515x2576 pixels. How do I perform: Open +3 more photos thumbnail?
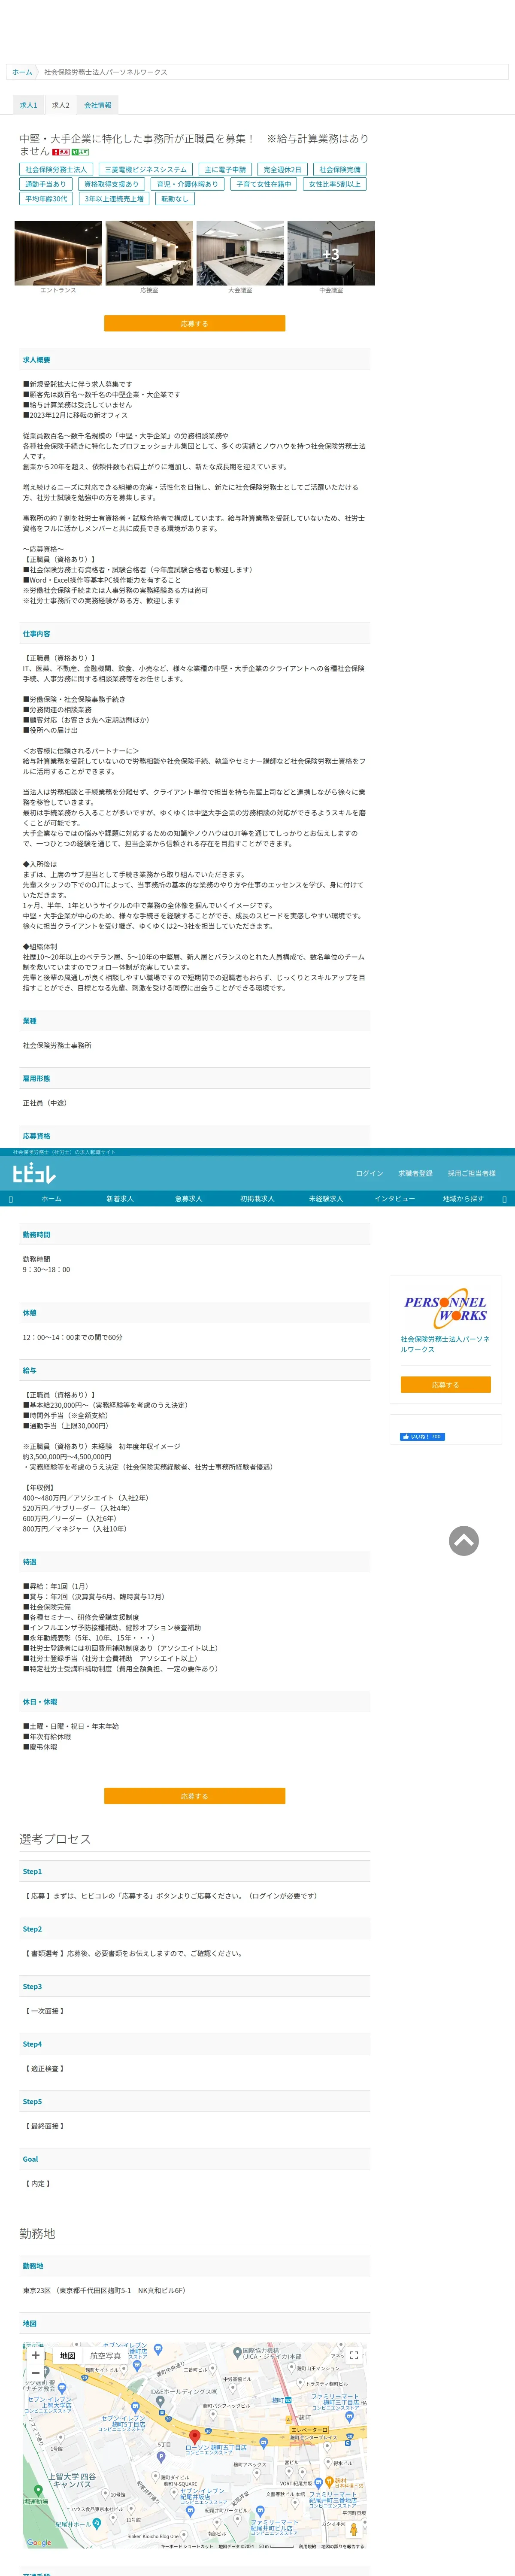tap(331, 253)
